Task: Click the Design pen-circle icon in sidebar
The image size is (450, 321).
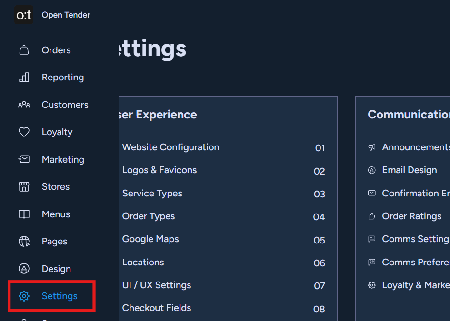Action: pos(24,269)
